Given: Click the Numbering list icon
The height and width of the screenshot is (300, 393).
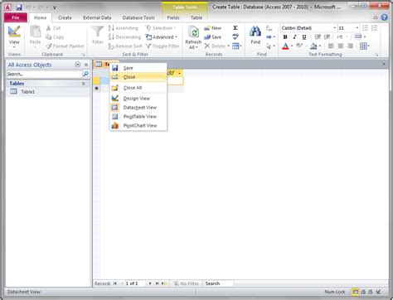Looking at the screenshot, I should 375,28.
